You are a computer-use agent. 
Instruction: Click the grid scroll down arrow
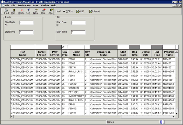[177, 114]
